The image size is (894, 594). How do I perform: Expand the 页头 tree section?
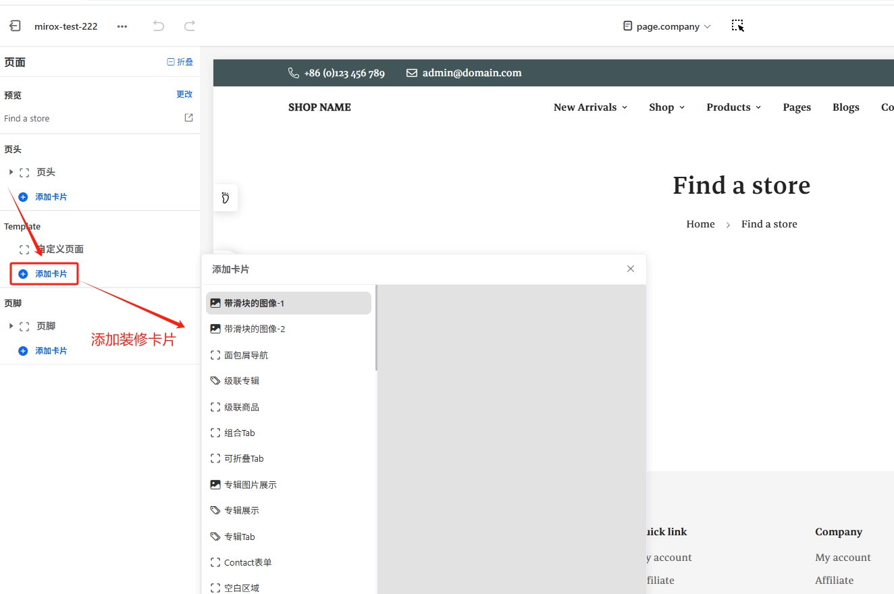coord(11,172)
